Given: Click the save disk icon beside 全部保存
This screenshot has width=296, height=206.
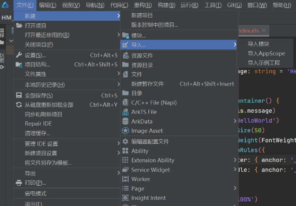Looking at the screenshot, I should [19, 95].
